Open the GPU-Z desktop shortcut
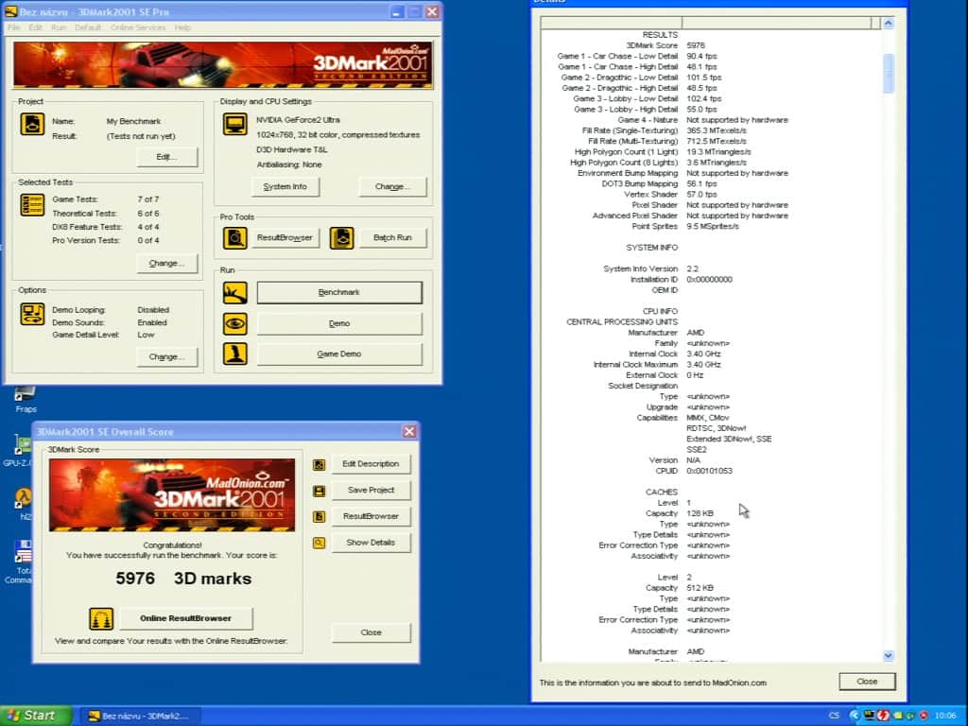The height and width of the screenshot is (726, 968). pyautogui.click(x=21, y=451)
